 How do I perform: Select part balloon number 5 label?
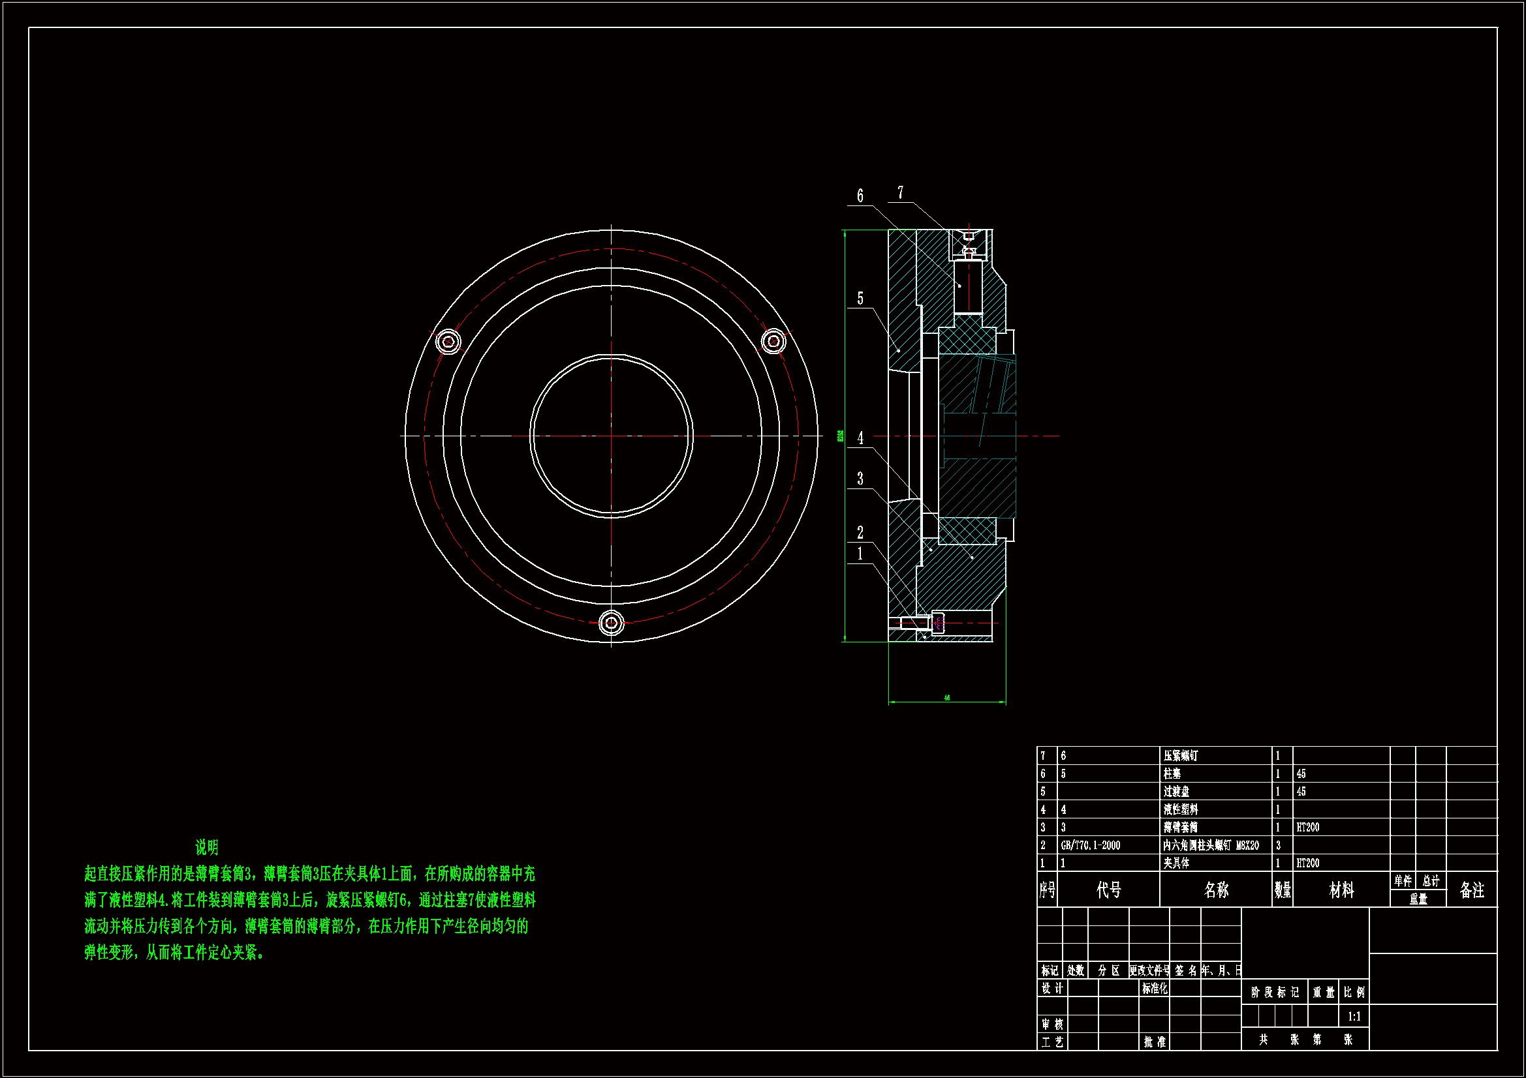[860, 299]
